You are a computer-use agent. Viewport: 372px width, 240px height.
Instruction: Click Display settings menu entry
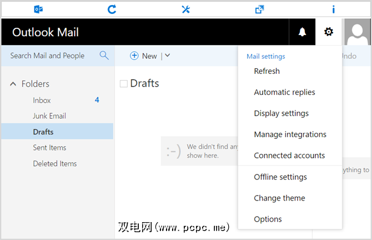281,113
